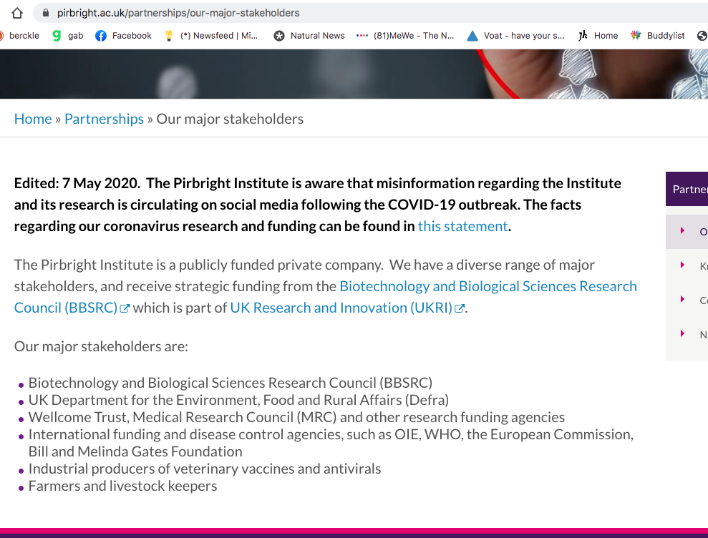Go to the Partnerships breadcrumb link
The width and height of the screenshot is (708, 538).
104,119
